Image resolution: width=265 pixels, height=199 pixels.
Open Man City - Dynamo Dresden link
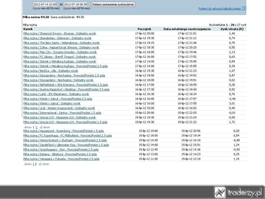click(60, 52)
